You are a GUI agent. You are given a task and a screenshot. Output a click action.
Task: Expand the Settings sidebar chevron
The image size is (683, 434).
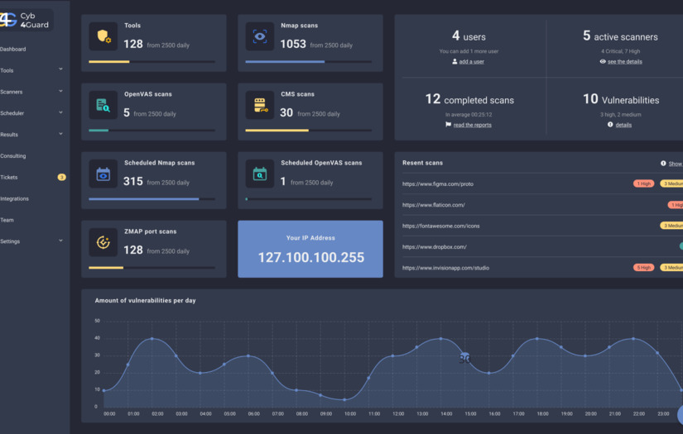point(60,241)
